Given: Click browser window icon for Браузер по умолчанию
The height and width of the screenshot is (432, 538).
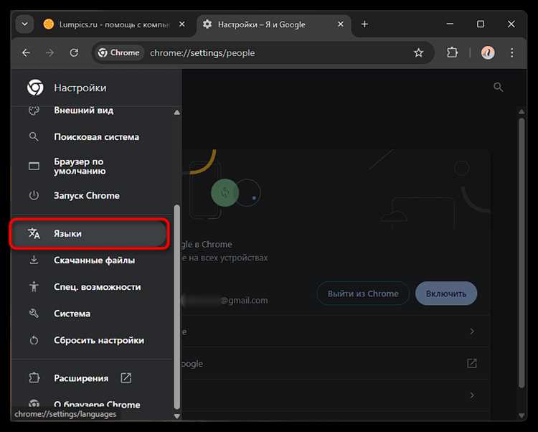Looking at the screenshot, I should 34,166.
